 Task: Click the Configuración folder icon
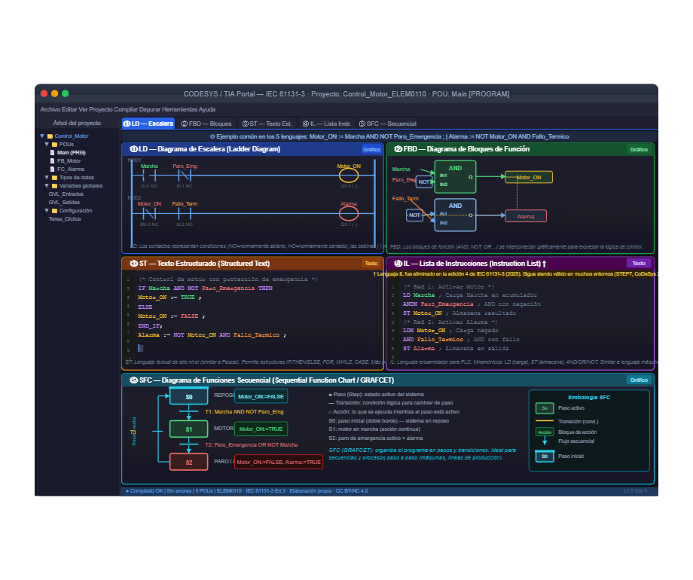pyautogui.click(x=55, y=211)
